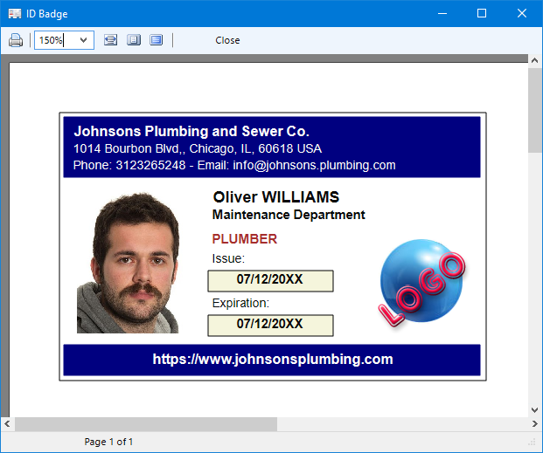Screen dimensions: 543x453
Task: Click the horizontal scrollbar left arrow
Action: (x=7, y=423)
